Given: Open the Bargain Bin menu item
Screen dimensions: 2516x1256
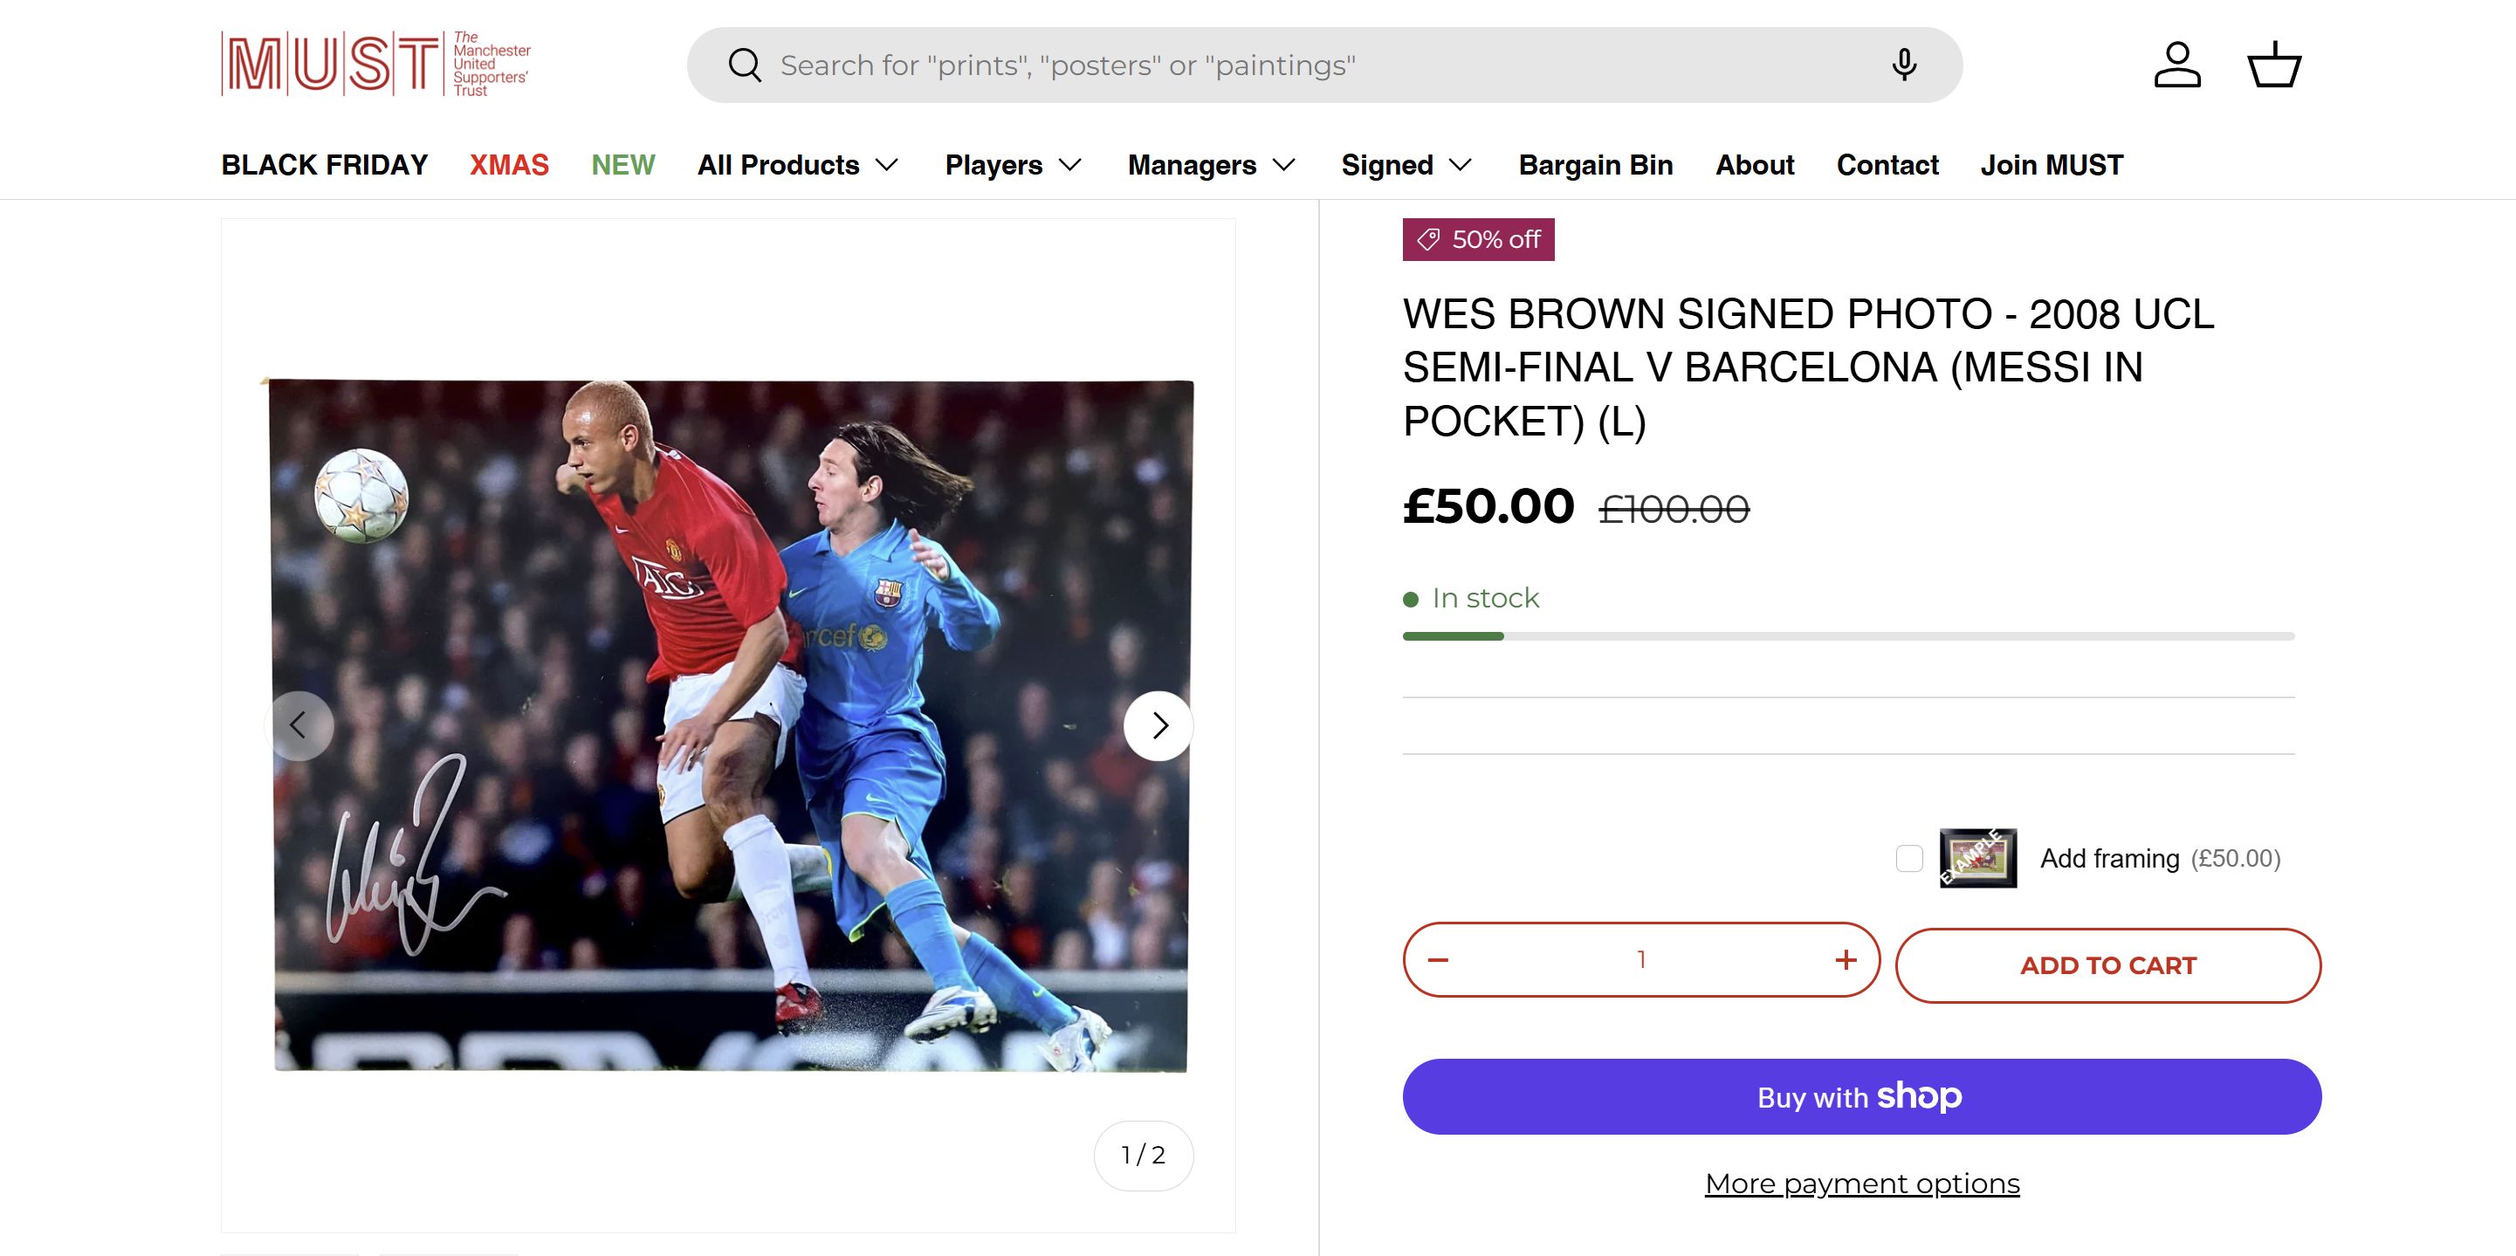Looking at the screenshot, I should click(x=1595, y=165).
